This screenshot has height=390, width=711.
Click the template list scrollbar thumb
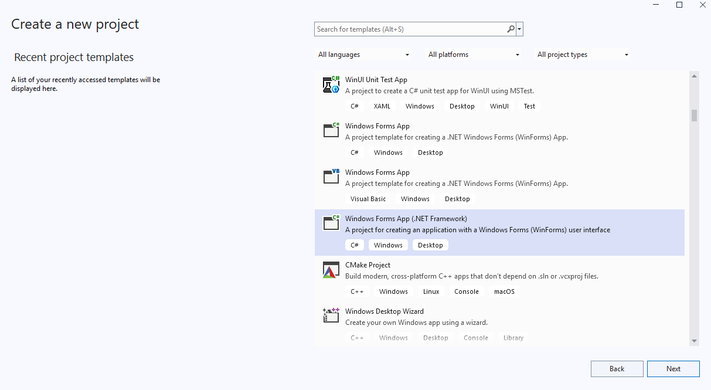click(x=694, y=116)
